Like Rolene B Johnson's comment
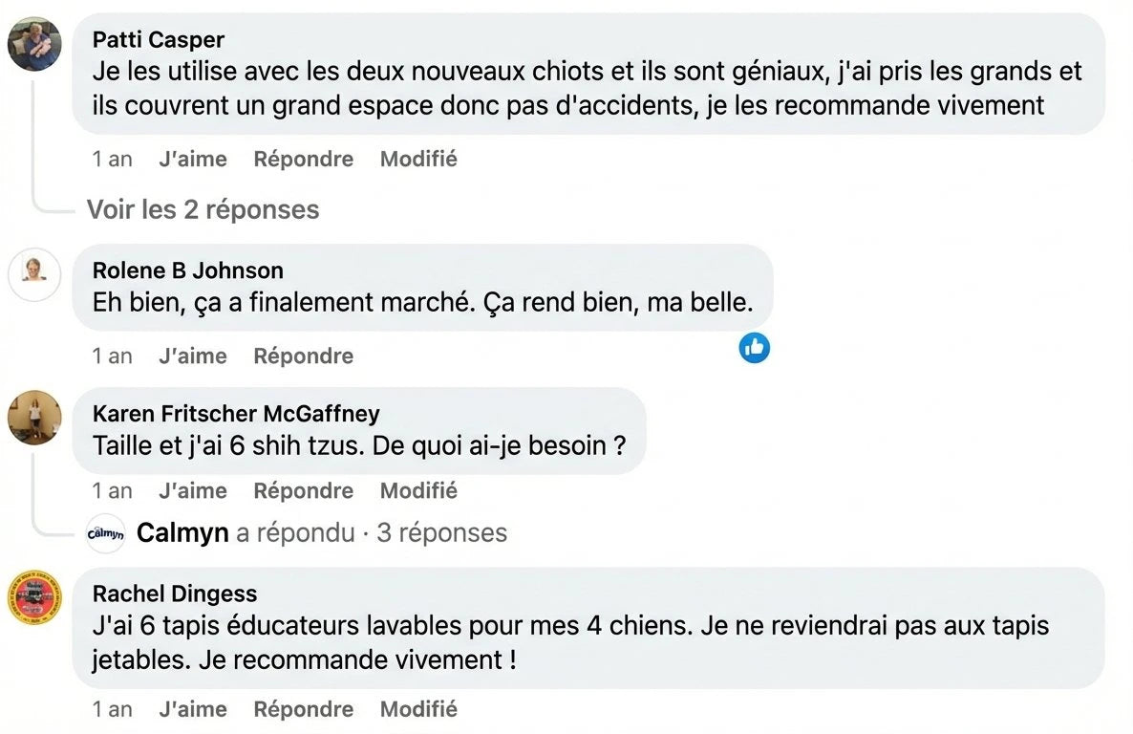The width and height of the screenshot is (1133, 734). (x=193, y=356)
